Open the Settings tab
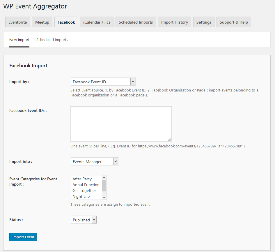 coord(204,22)
